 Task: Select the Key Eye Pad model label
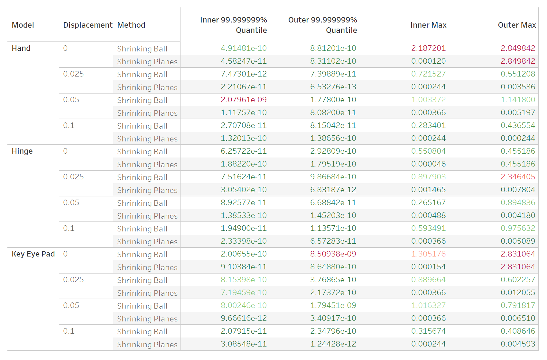pyautogui.click(x=33, y=254)
